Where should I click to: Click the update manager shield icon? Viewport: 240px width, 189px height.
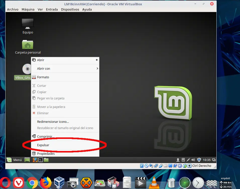pos(199,160)
